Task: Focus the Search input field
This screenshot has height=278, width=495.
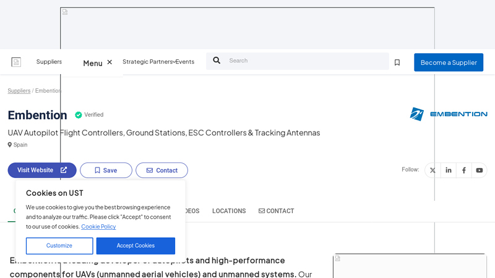Action: pyautogui.click(x=303, y=61)
